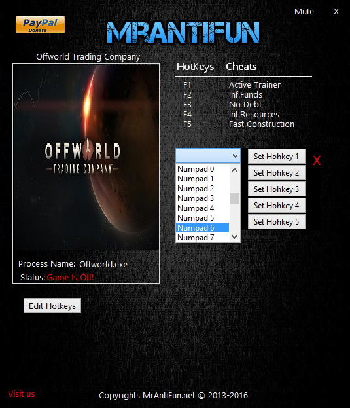The image size is (350, 408).
Task: Click Set Hohkey 5 button
Action: click(277, 222)
